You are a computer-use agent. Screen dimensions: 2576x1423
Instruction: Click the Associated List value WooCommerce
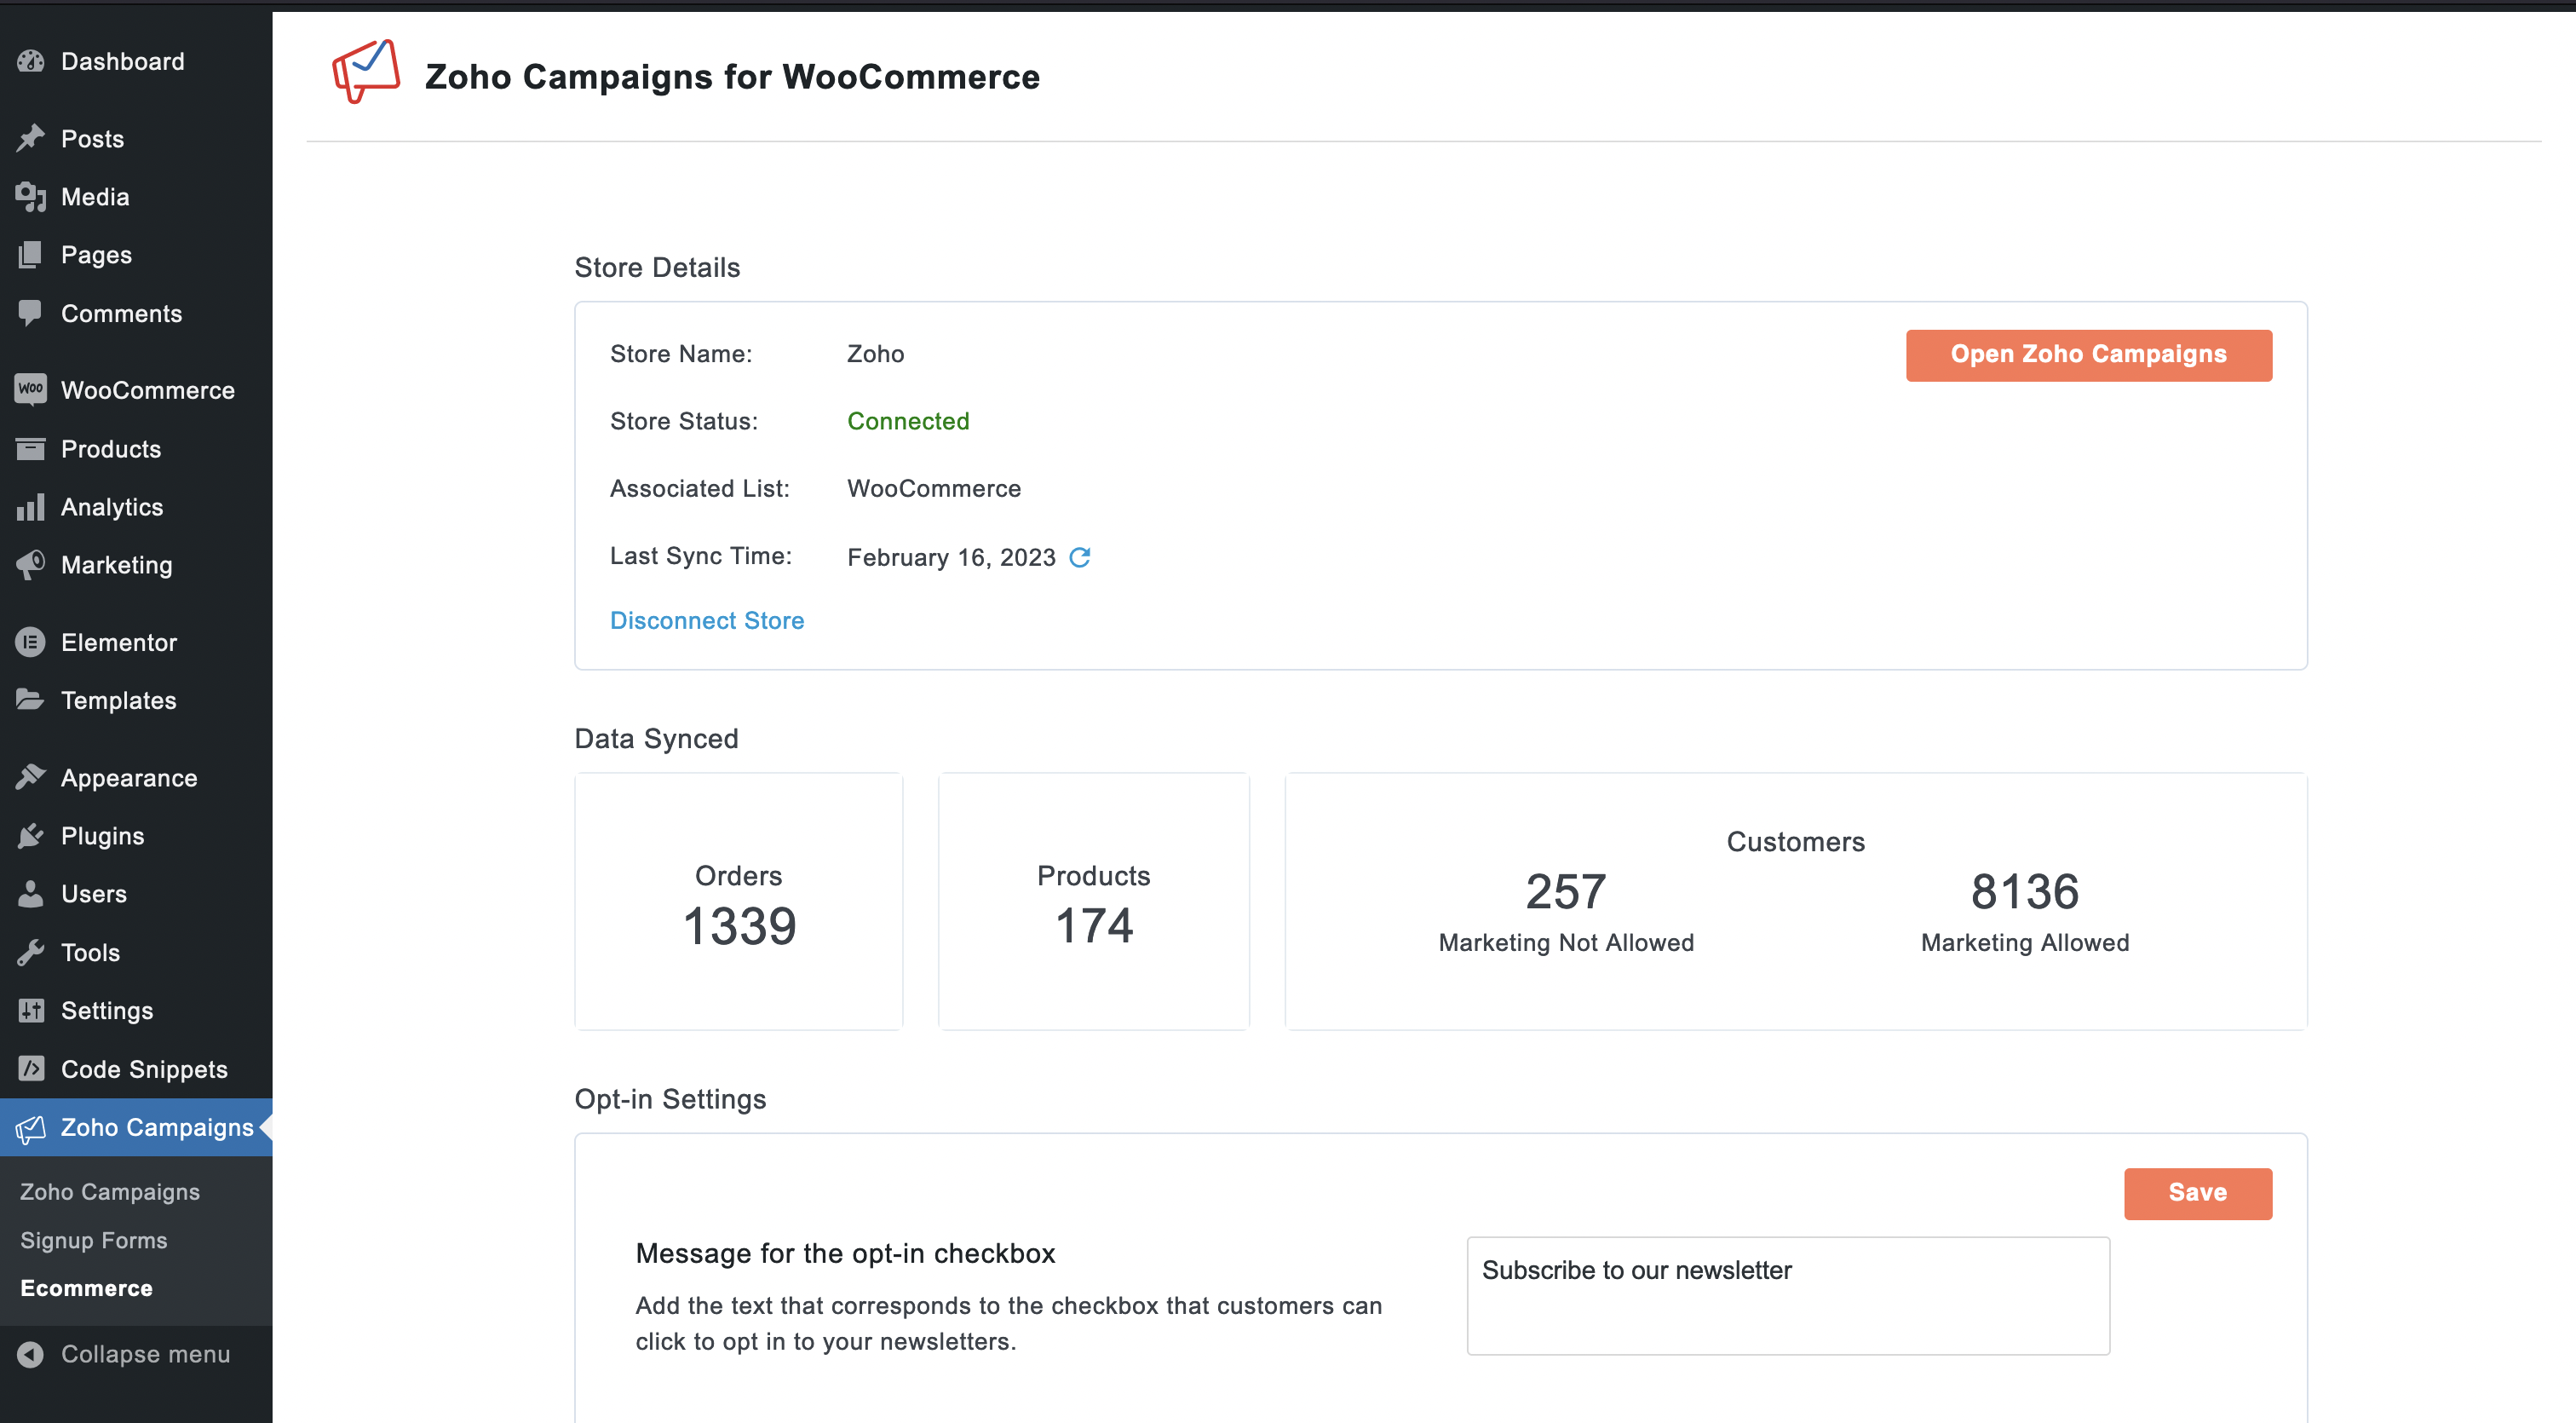click(x=934, y=488)
